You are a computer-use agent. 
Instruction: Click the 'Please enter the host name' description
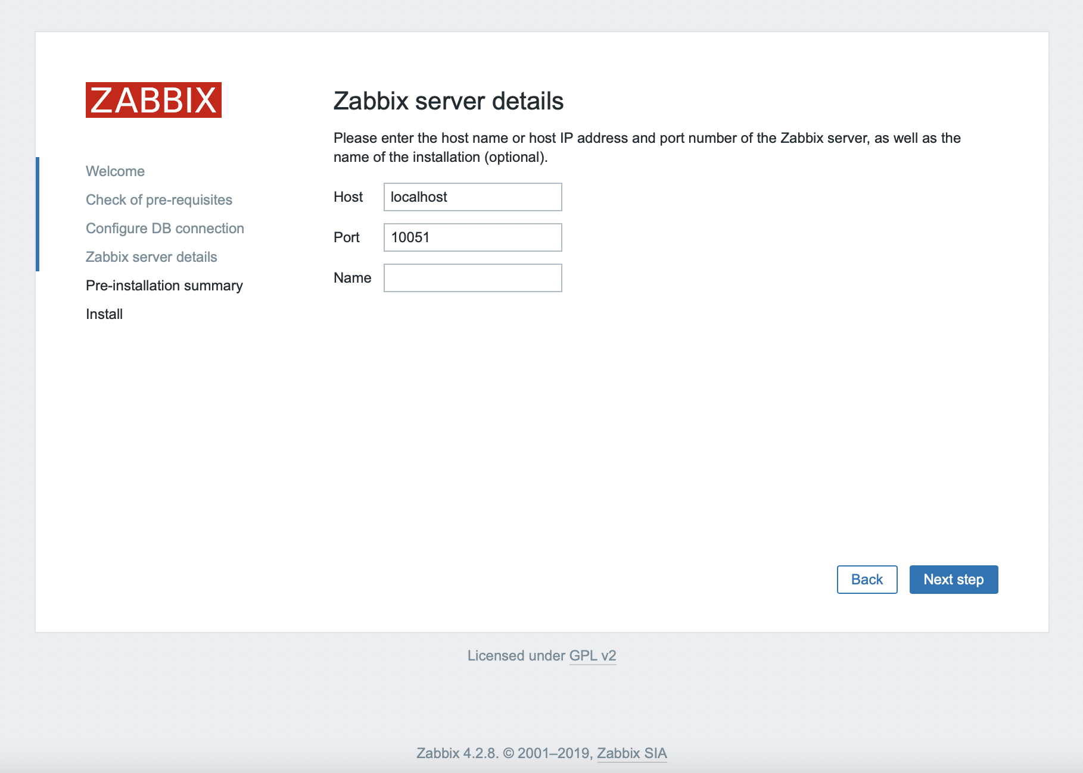[x=647, y=148]
